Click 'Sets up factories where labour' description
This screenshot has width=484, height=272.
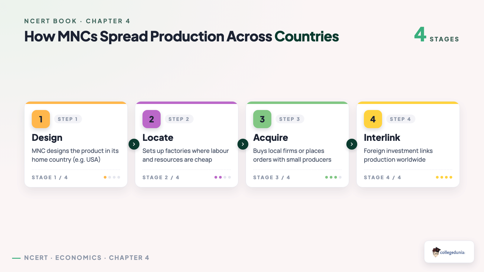click(185, 155)
